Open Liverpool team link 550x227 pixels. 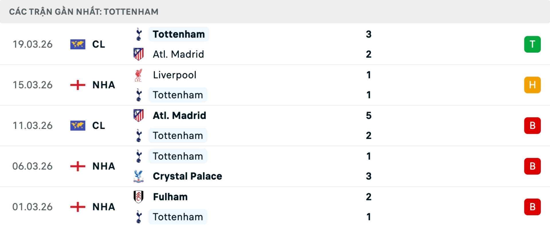pyautogui.click(x=174, y=75)
